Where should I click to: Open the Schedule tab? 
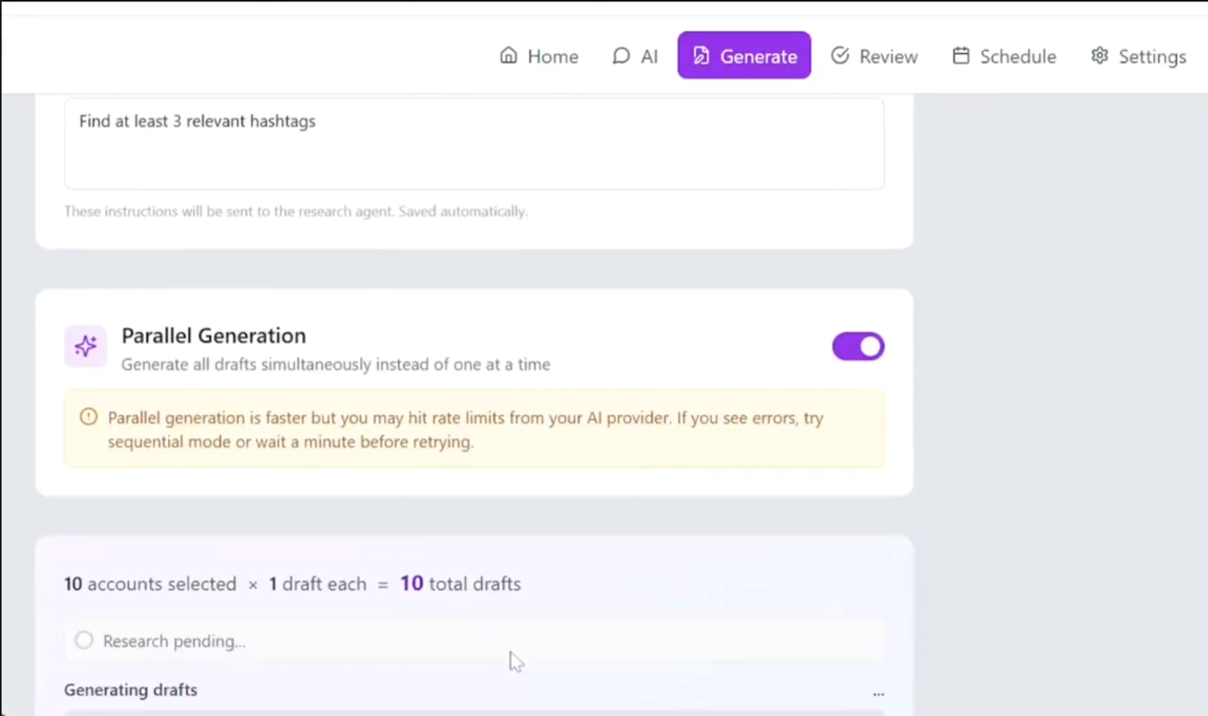pyautogui.click(x=1004, y=56)
